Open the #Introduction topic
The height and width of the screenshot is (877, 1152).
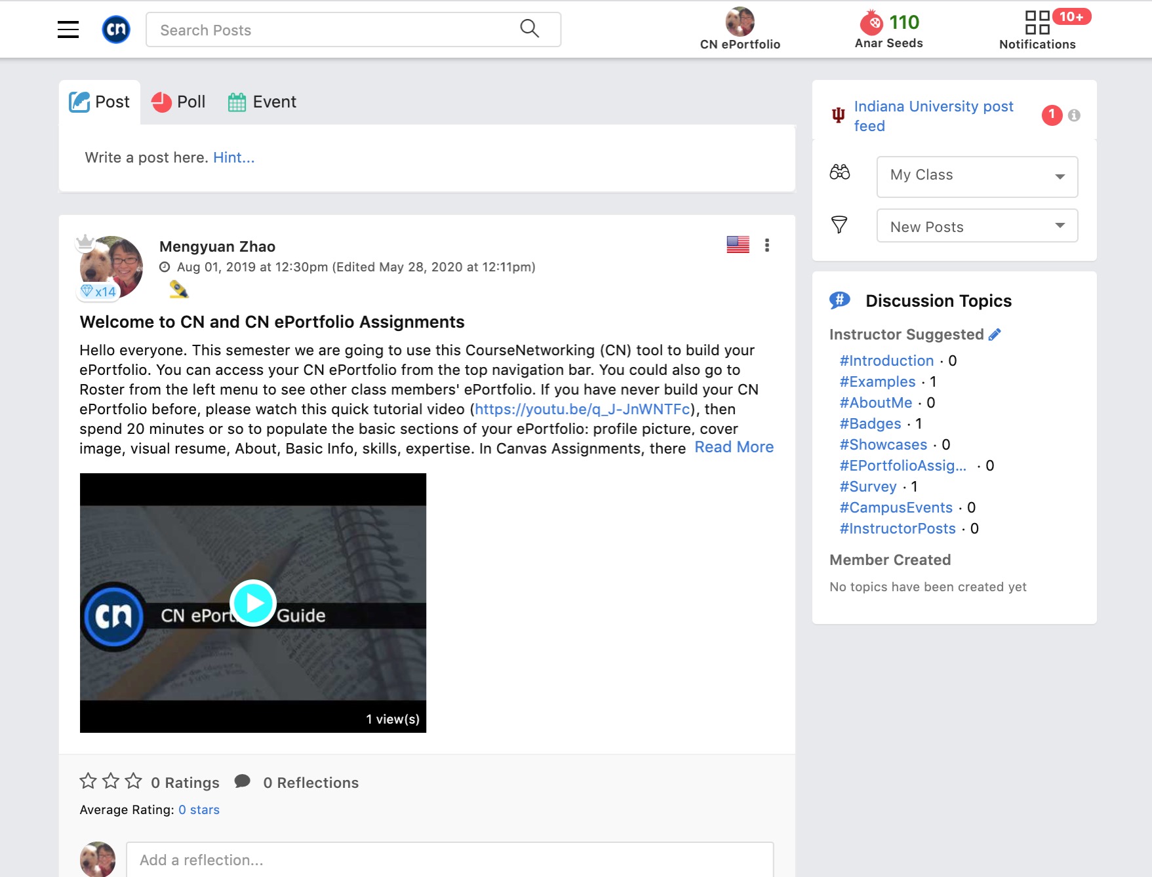(886, 361)
